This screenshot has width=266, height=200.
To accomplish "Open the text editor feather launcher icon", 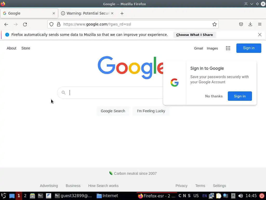I will 49,196.
